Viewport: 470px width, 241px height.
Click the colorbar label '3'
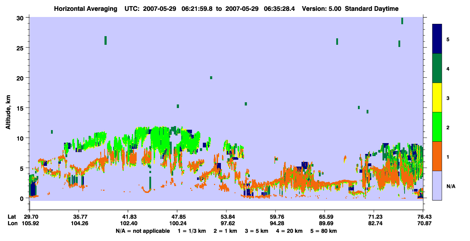click(x=448, y=98)
